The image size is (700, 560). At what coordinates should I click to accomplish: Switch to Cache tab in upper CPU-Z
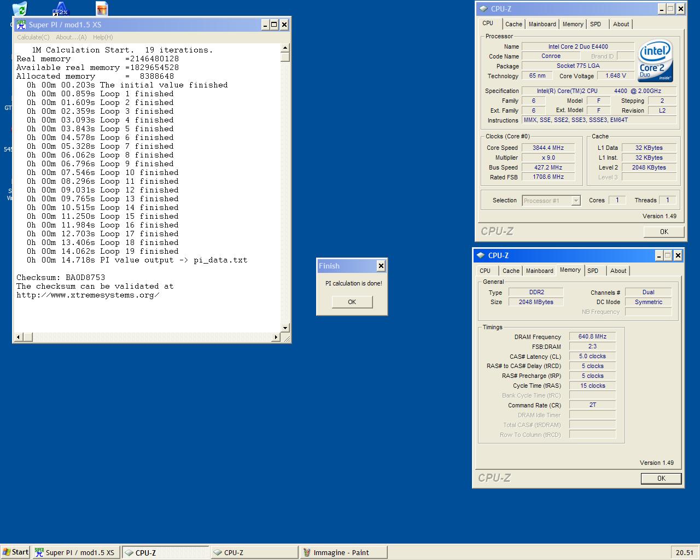click(x=514, y=24)
